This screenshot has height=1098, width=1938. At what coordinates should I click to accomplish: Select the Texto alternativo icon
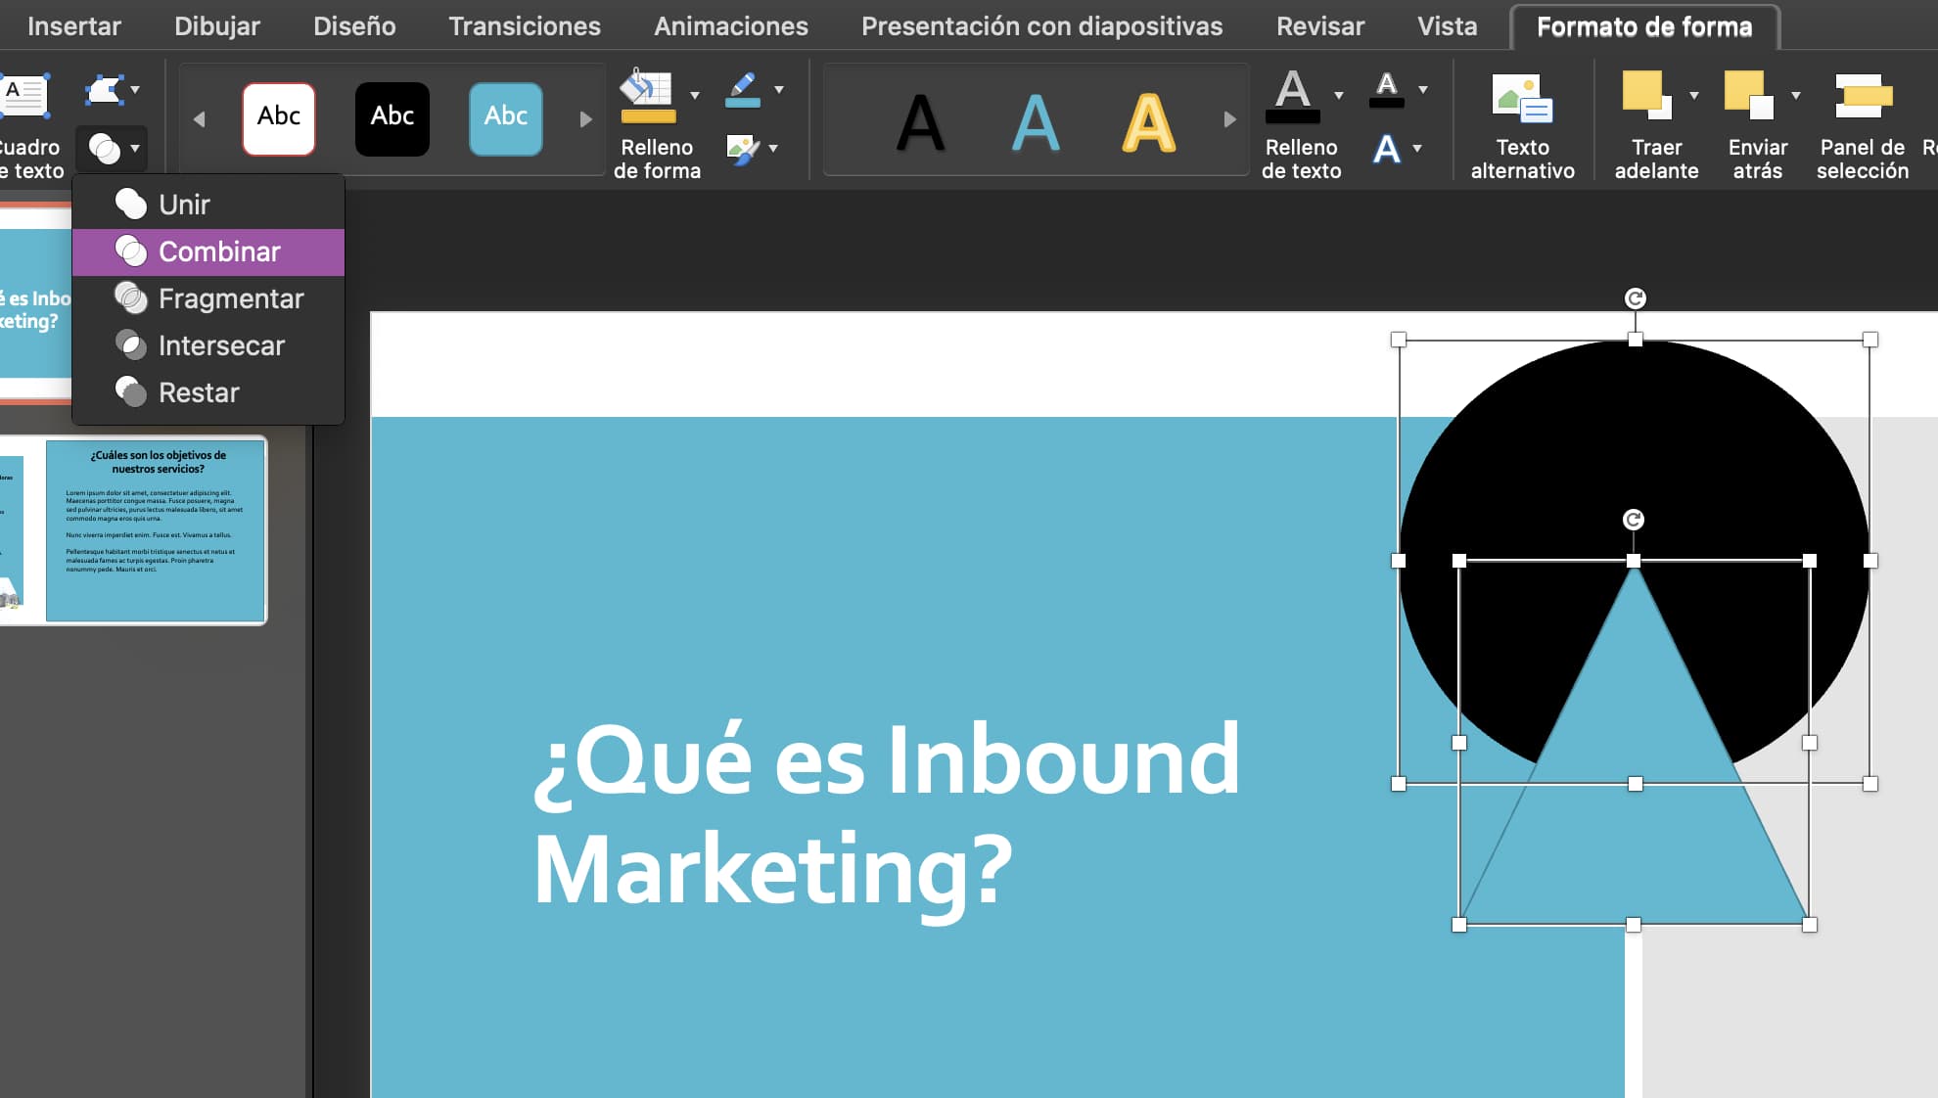[1521, 98]
